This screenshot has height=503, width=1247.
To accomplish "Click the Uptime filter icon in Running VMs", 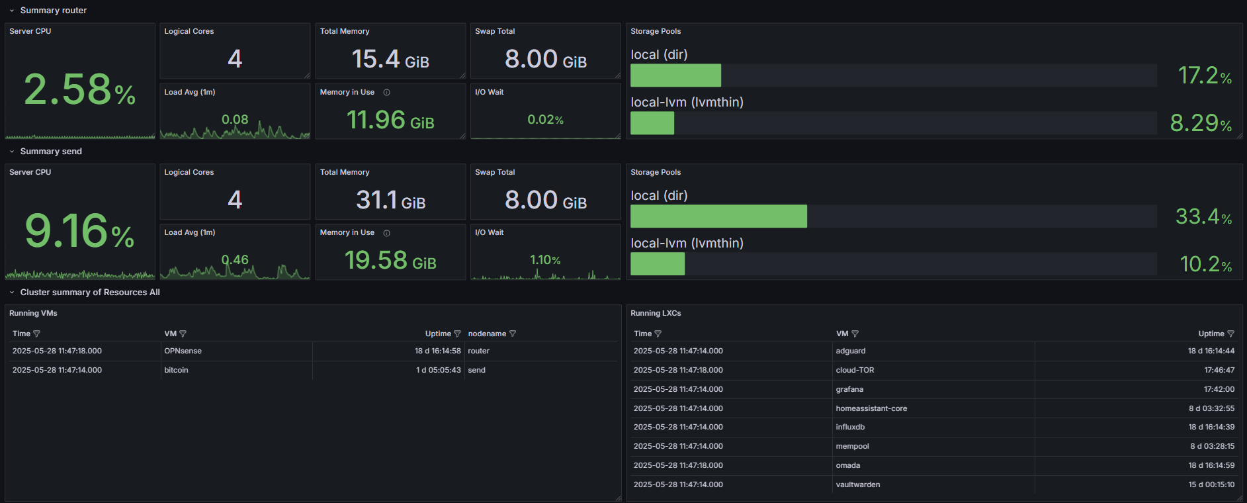I will tap(457, 334).
